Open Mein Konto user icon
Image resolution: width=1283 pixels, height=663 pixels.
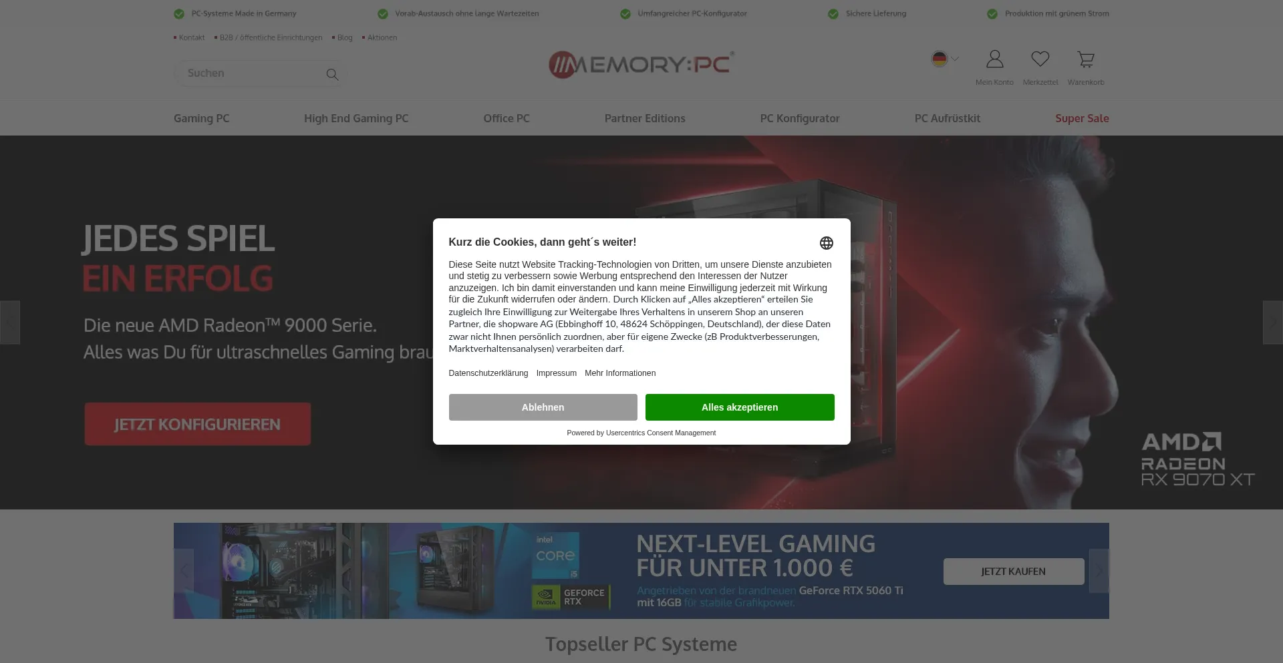[994, 59]
